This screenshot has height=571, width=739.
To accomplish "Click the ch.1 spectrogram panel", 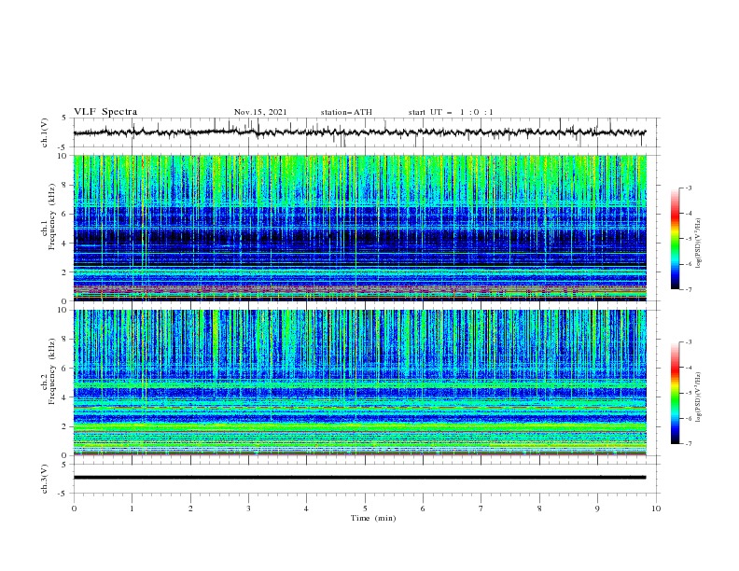I will click(359, 228).
